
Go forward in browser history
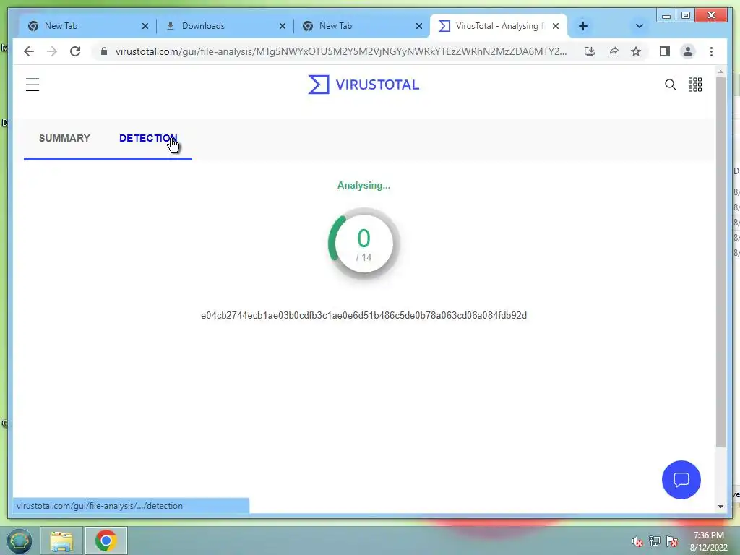click(52, 51)
